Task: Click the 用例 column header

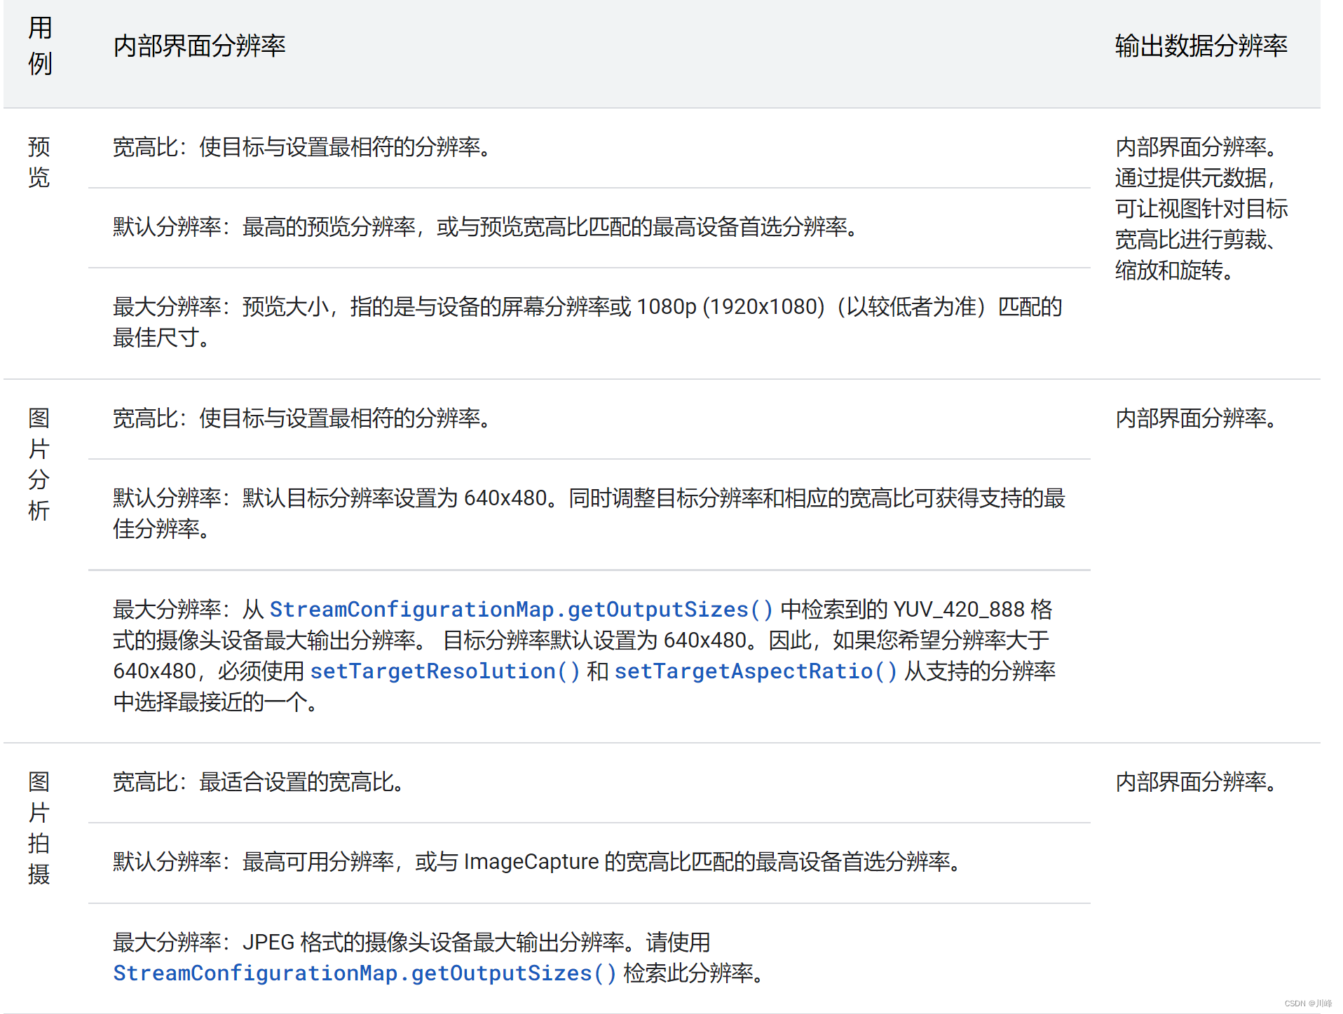Action: click(40, 46)
